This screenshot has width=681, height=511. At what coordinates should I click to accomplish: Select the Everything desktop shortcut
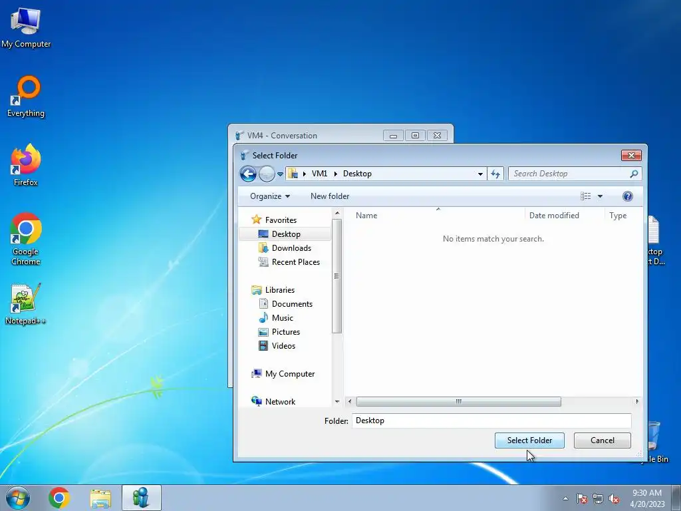click(26, 96)
